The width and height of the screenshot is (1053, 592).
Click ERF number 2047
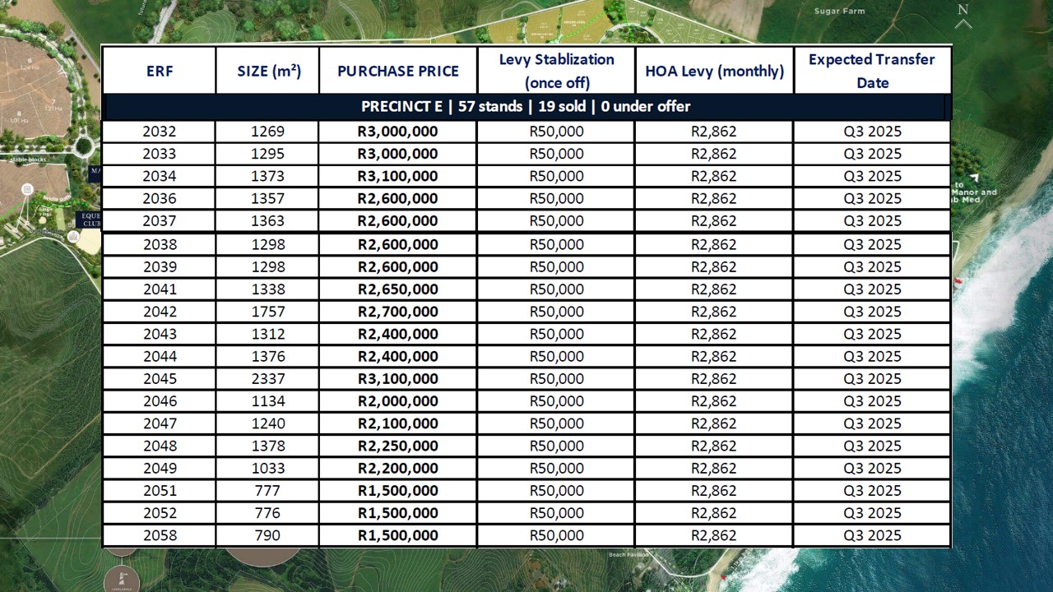(160, 423)
